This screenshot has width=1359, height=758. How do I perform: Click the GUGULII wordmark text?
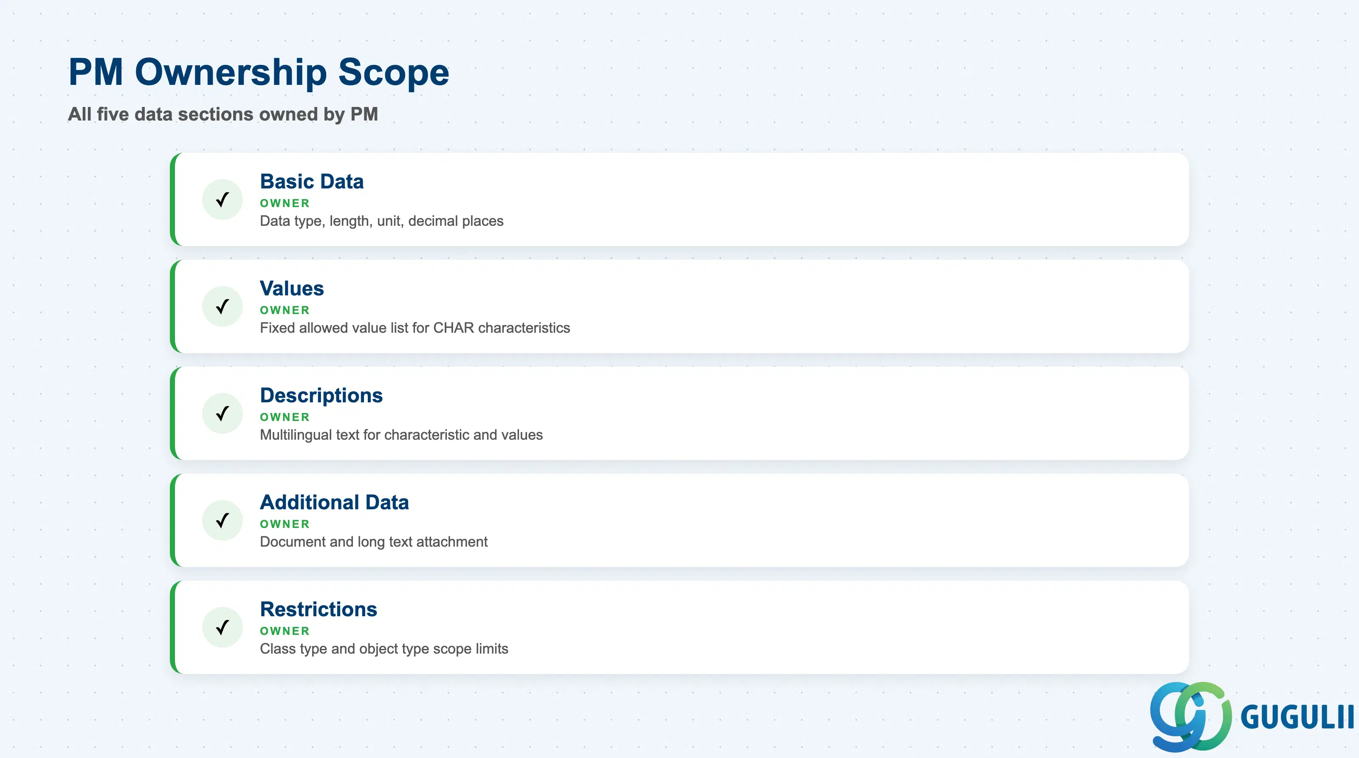[1298, 717]
